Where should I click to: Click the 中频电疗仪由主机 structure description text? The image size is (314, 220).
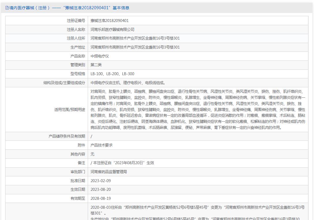point(128,83)
